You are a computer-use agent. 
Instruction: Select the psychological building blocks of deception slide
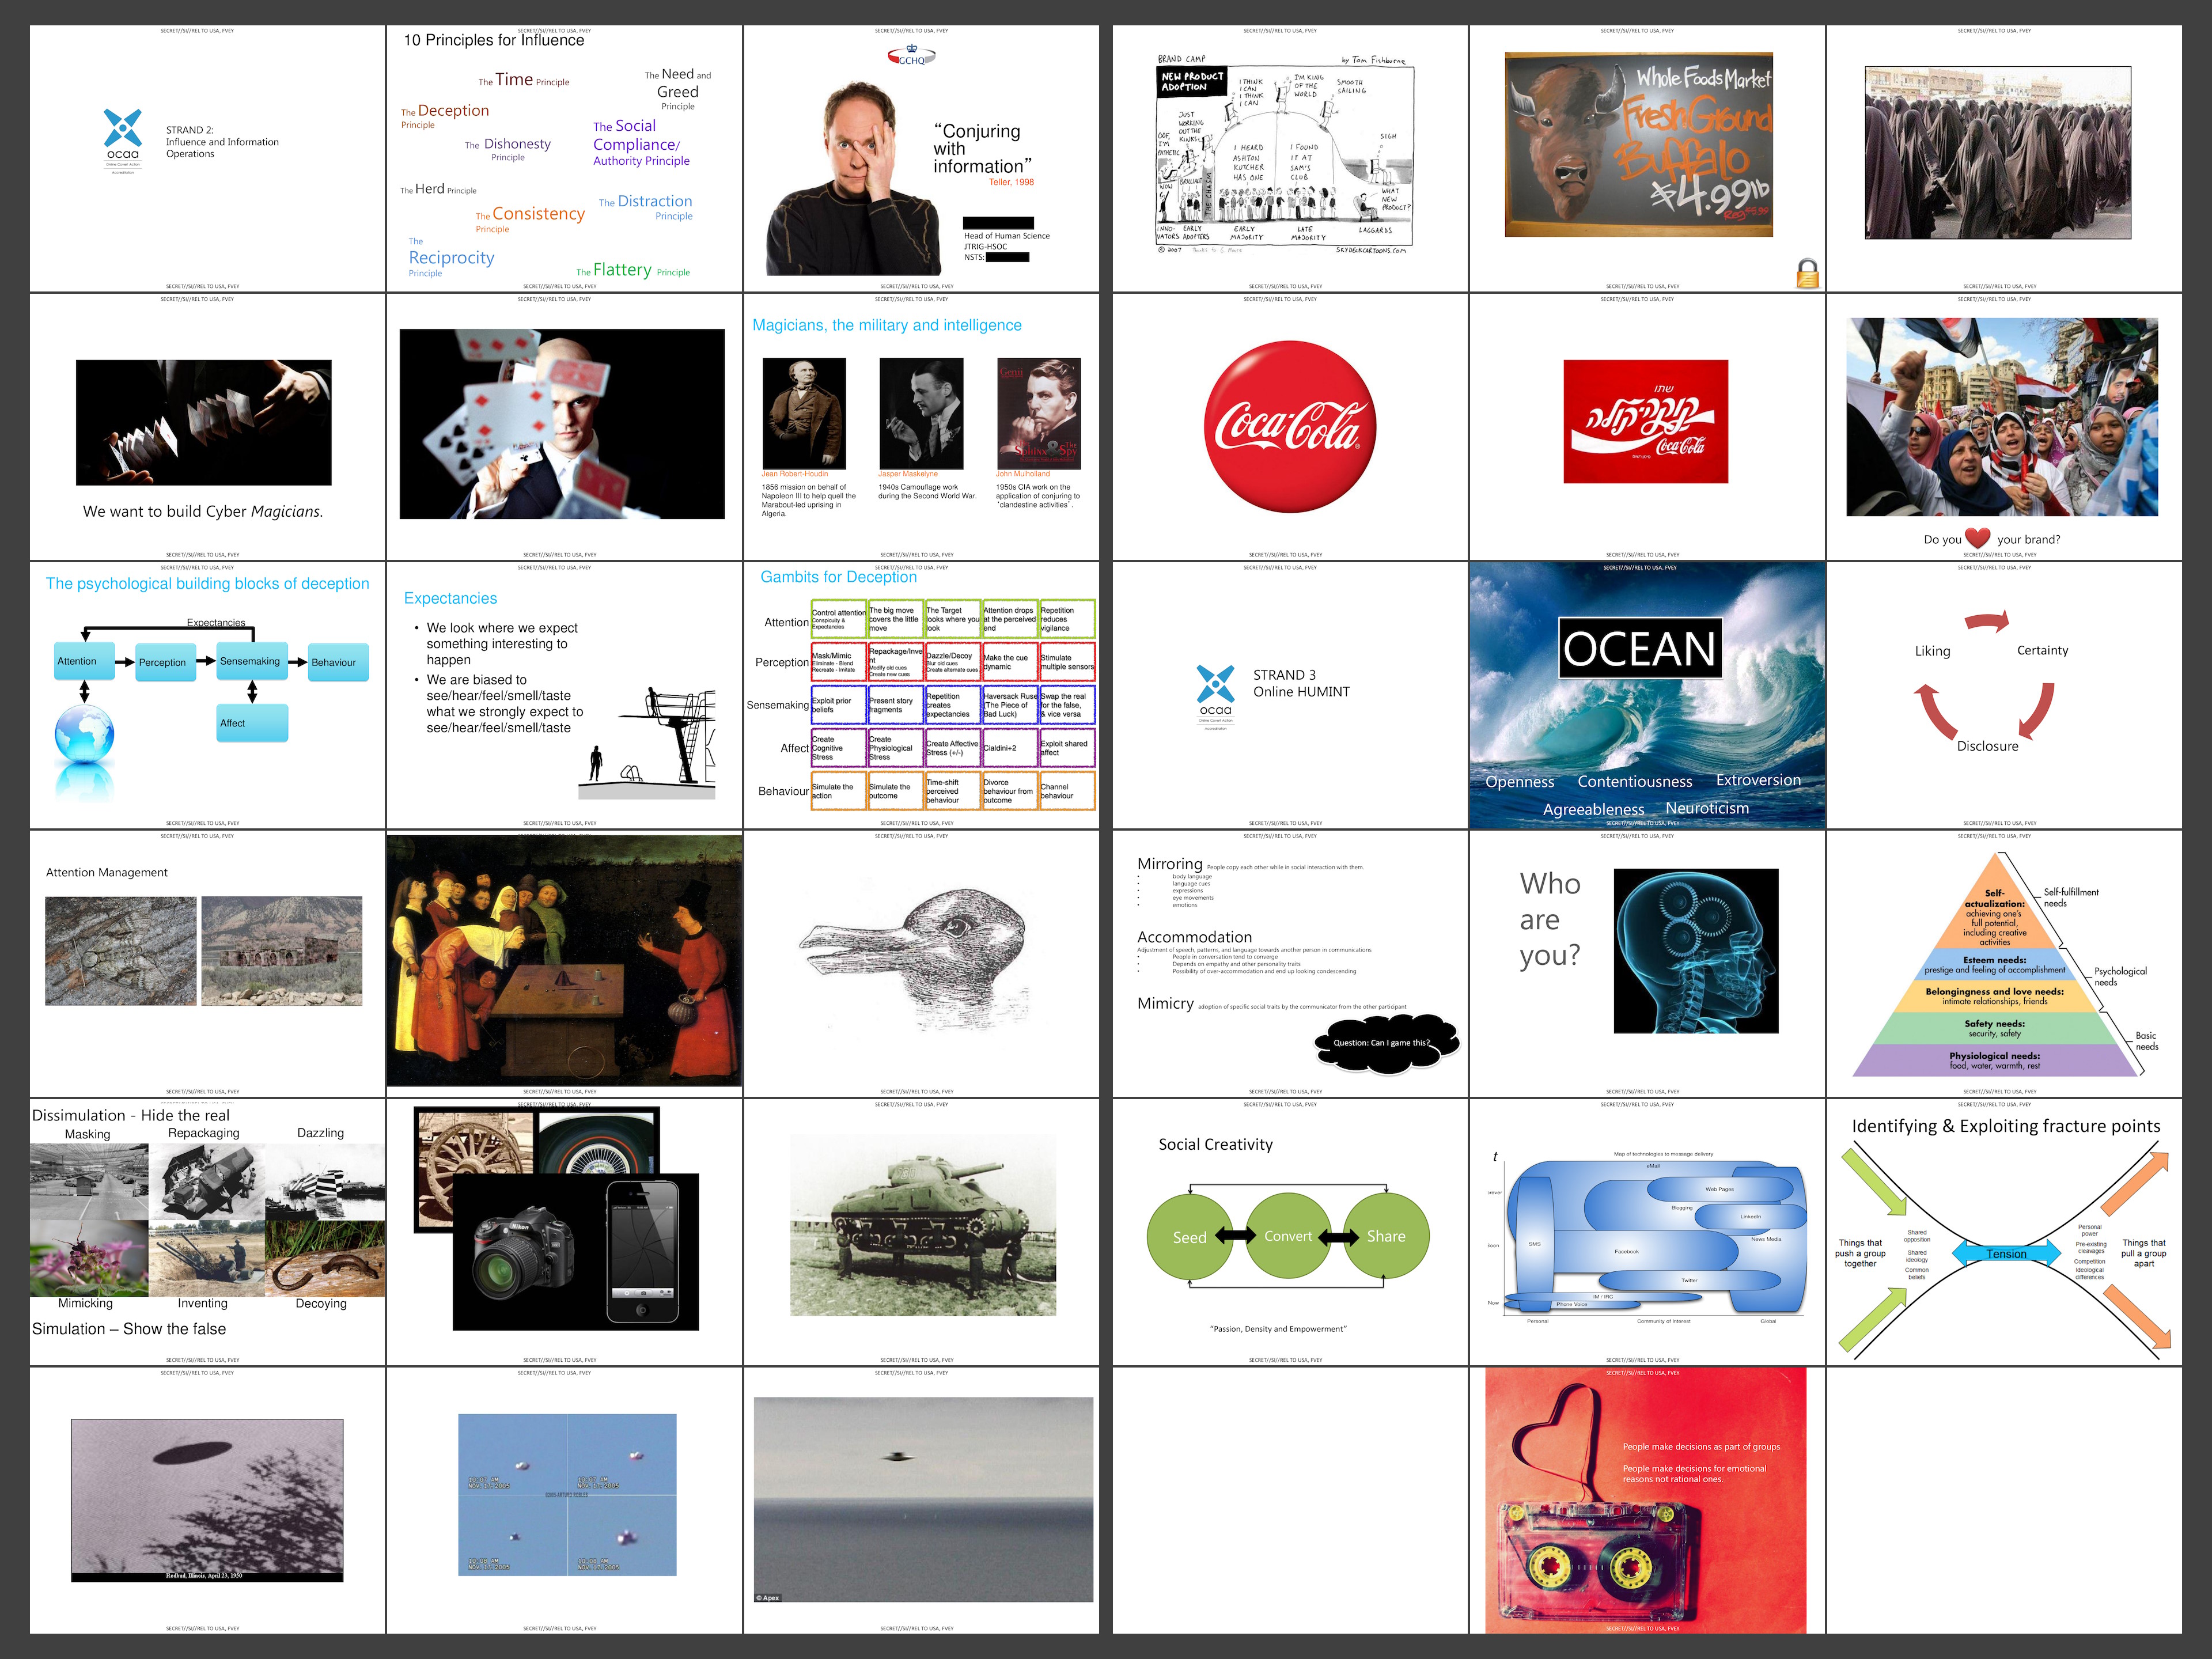pyautogui.click(x=207, y=695)
